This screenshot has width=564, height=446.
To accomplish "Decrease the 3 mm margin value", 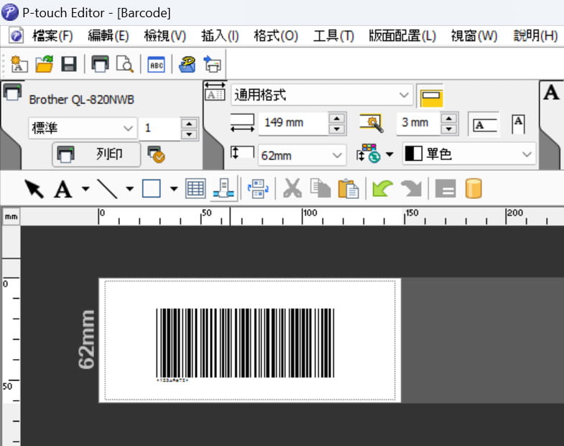I will coord(448,129).
